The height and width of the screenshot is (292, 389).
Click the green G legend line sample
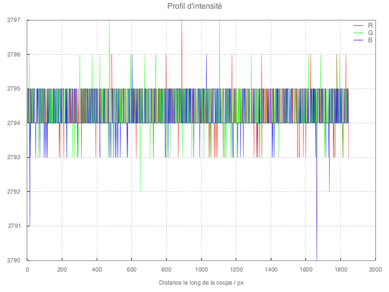click(358, 32)
